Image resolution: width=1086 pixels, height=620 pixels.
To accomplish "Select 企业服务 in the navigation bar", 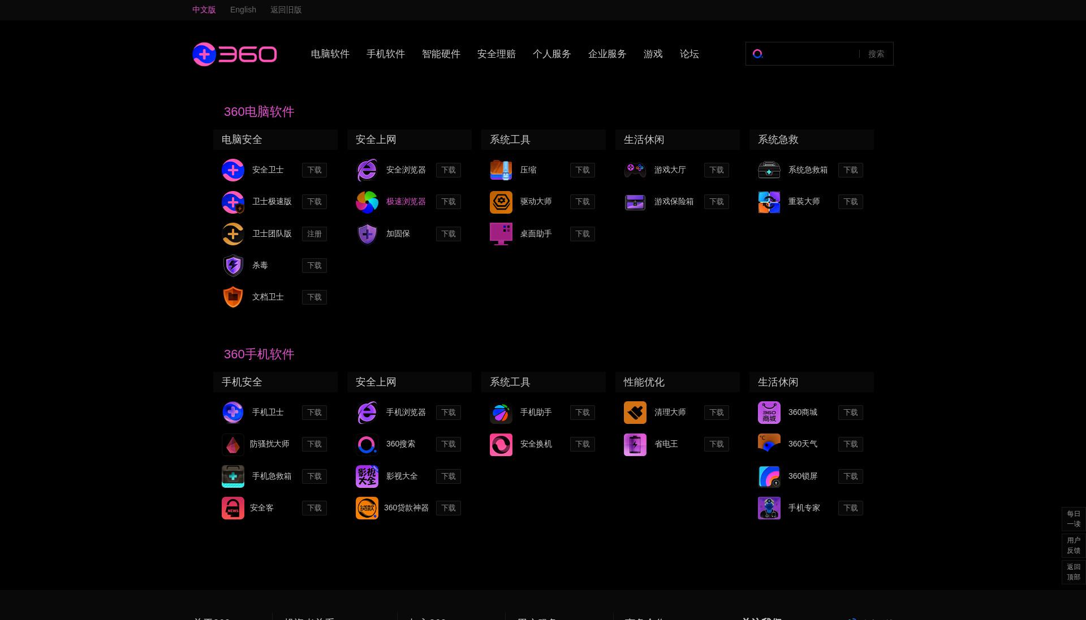I will (607, 54).
